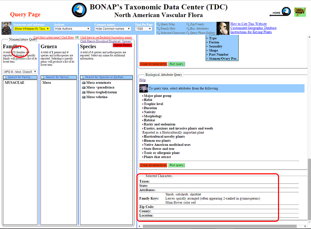Click map icon beside Musa velutina

coord(84,97)
